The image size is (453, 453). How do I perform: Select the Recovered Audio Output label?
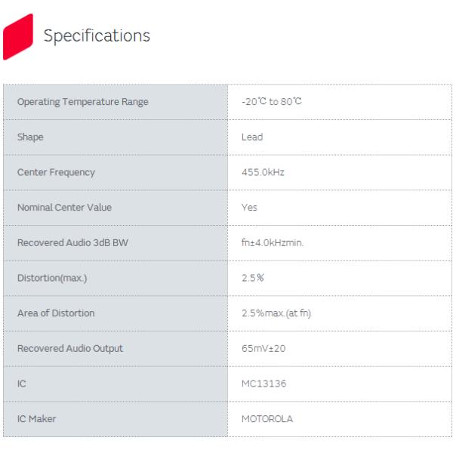[x=70, y=349]
